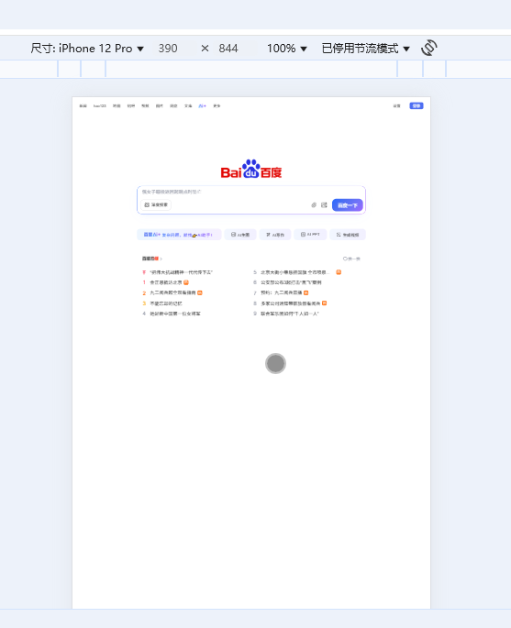The height and width of the screenshot is (628, 511).
Task: Click the 百度AI+ assistant banner chip
Action: click(x=179, y=235)
